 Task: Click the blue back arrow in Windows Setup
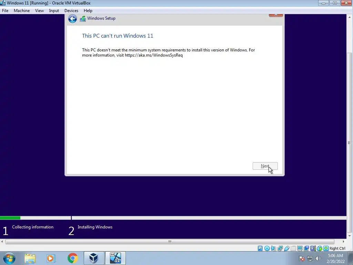(72, 19)
